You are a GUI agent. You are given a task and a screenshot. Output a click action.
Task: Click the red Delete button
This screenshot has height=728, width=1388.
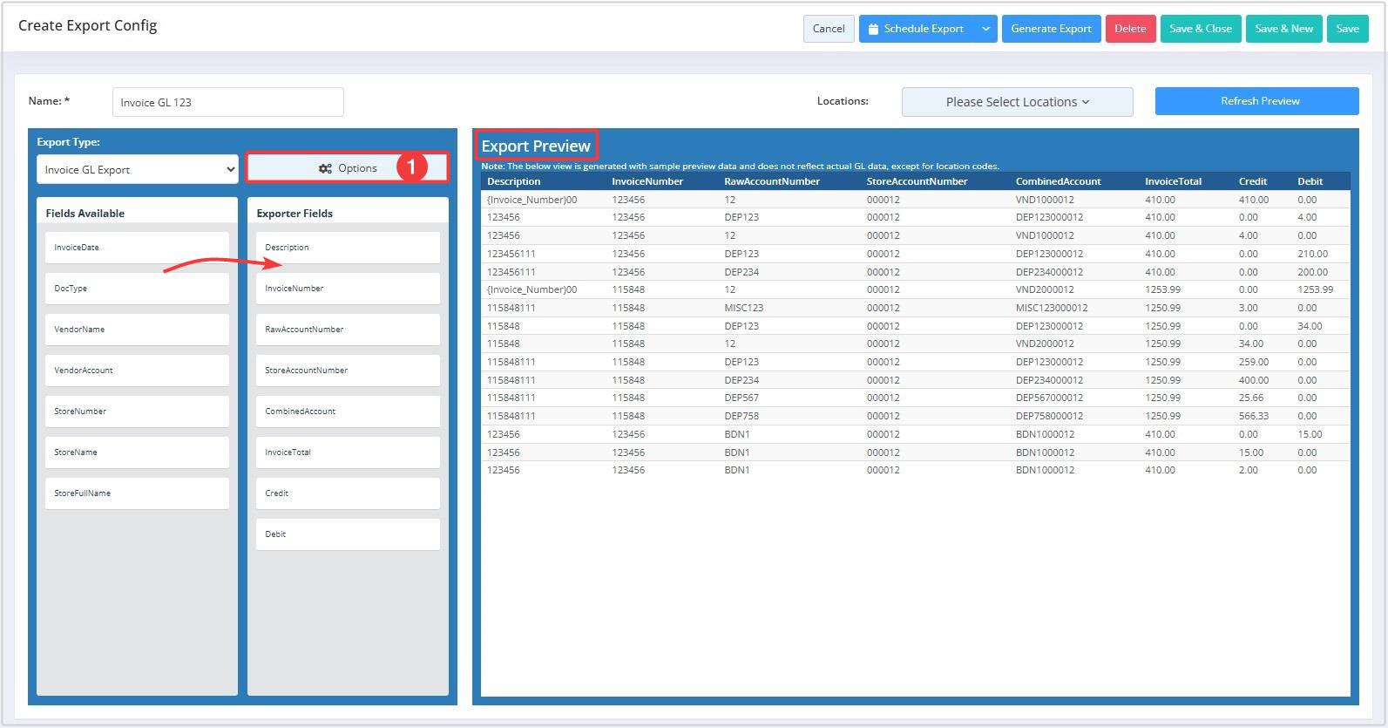(1130, 29)
